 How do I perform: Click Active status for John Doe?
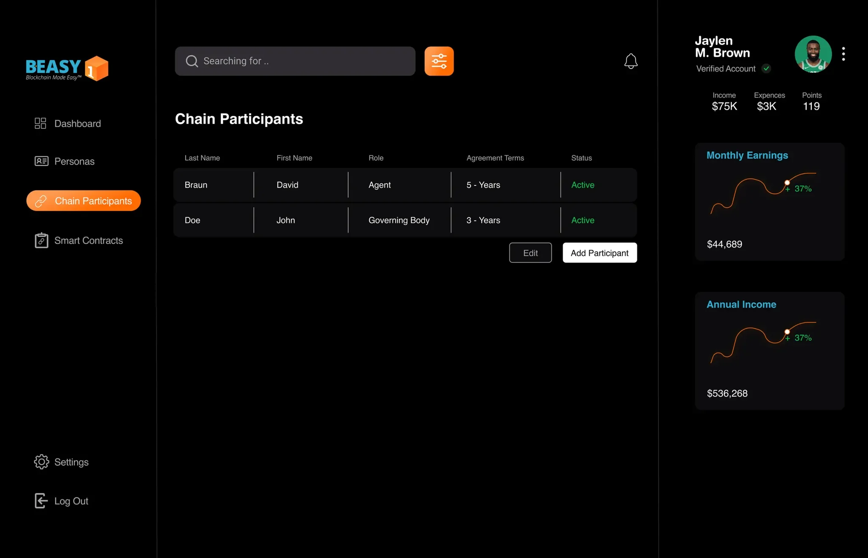(x=583, y=220)
